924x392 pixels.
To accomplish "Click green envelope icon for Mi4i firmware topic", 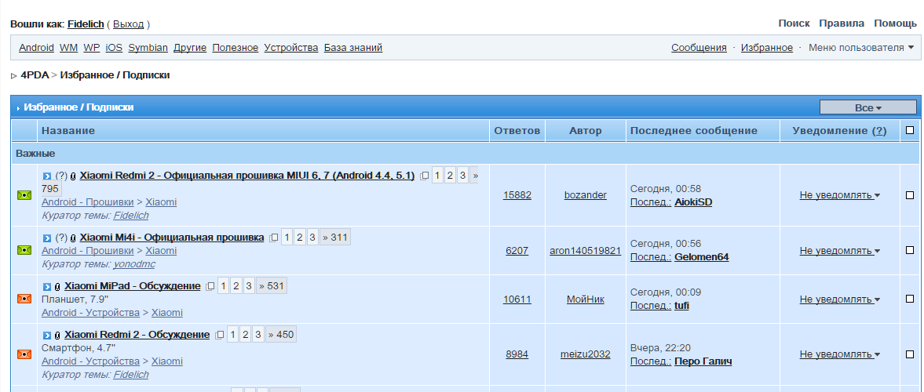I will [x=24, y=250].
